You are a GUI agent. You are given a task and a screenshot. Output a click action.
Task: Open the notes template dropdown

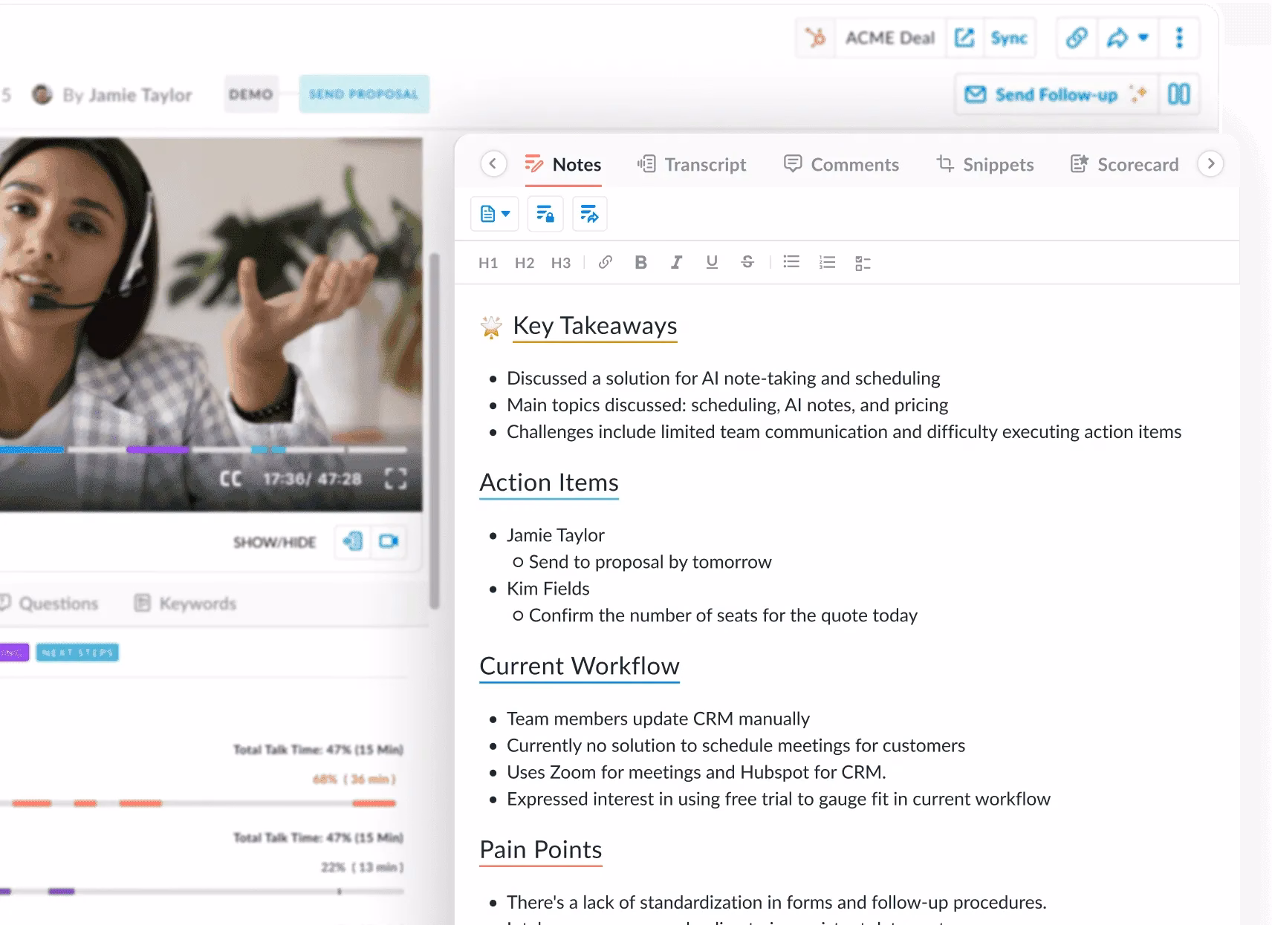click(495, 215)
